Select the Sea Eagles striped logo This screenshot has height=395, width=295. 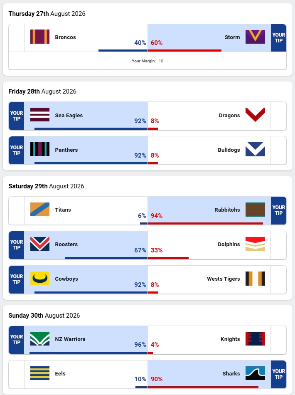click(x=40, y=115)
